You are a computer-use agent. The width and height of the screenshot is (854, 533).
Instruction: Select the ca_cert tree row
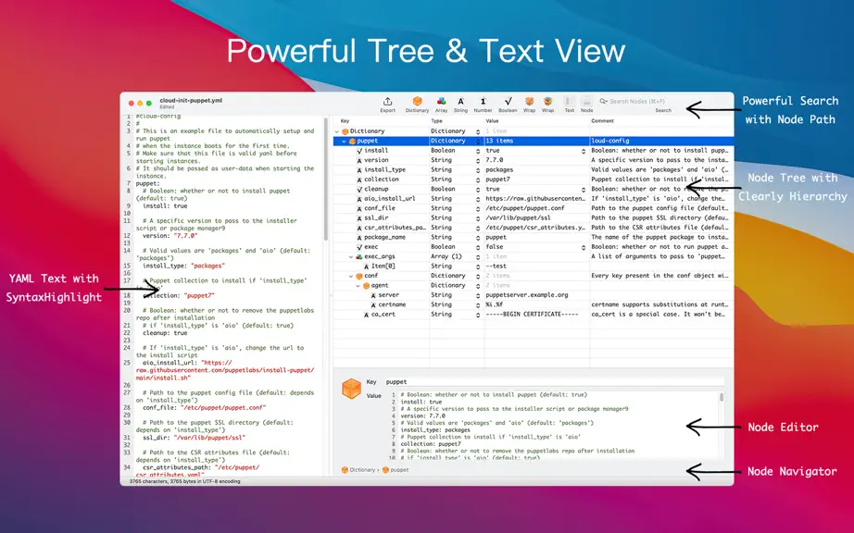534,315
